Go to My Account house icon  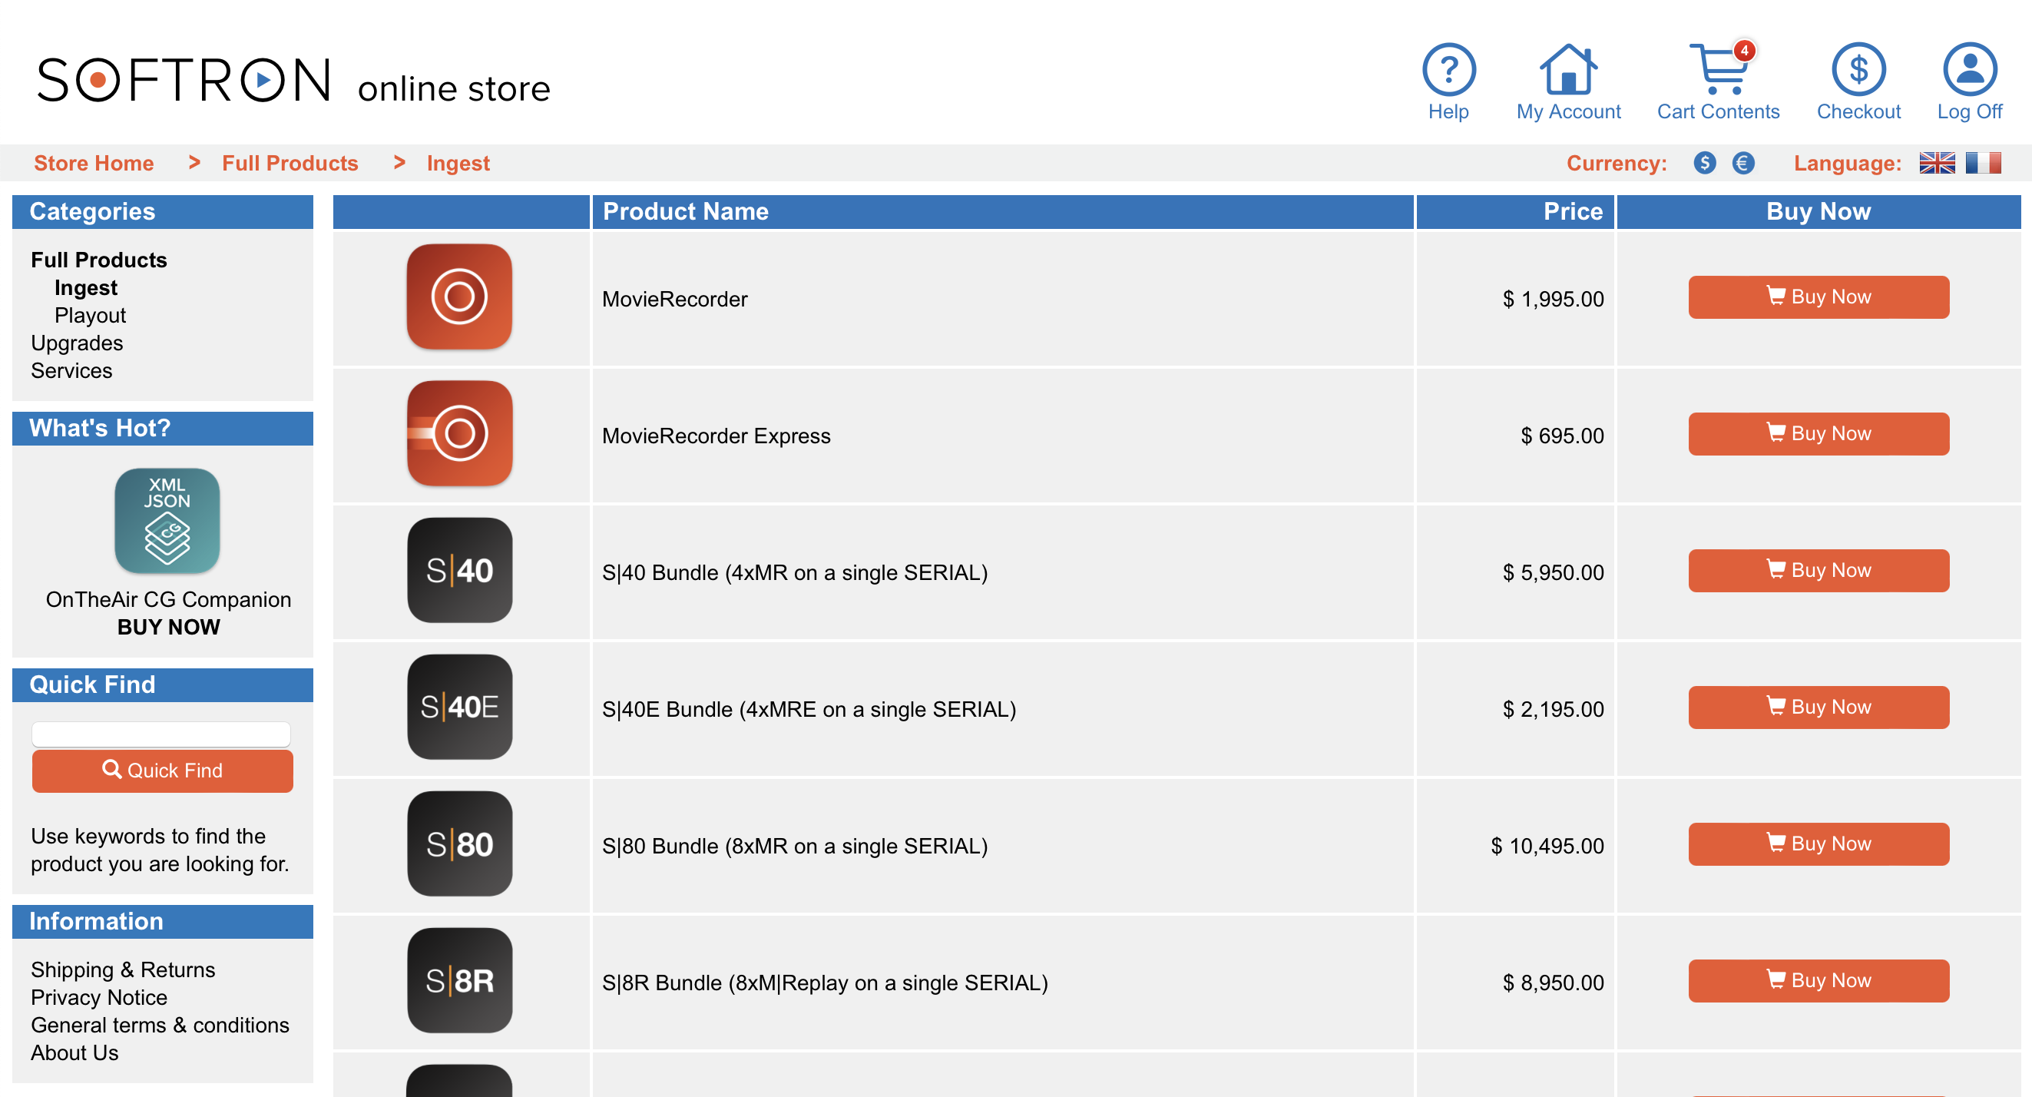1568,69
